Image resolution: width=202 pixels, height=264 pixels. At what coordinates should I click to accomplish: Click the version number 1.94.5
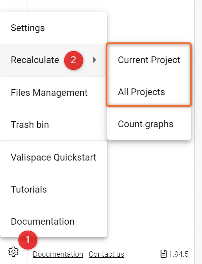point(179,254)
